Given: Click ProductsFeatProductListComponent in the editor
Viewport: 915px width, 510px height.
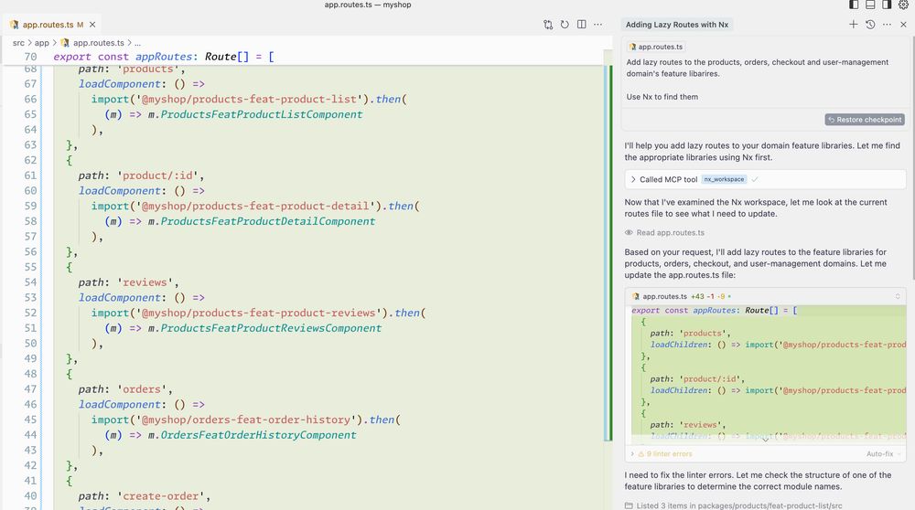Looking at the screenshot, I should click(x=262, y=114).
